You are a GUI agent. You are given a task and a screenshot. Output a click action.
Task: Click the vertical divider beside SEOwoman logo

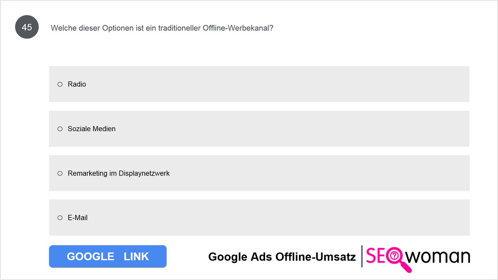362,256
